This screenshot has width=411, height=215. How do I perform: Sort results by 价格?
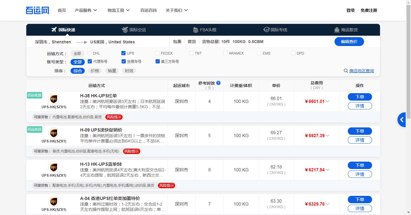(95, 71)
